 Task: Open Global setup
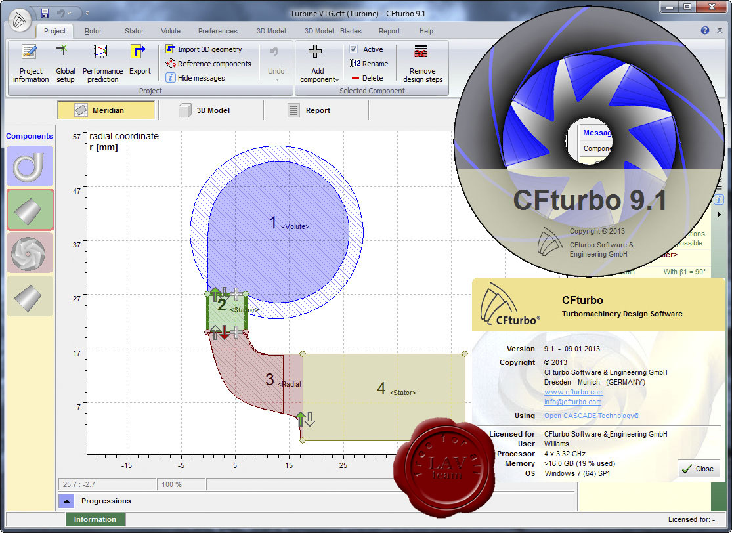pyautogui.click(x=66, y=63)
